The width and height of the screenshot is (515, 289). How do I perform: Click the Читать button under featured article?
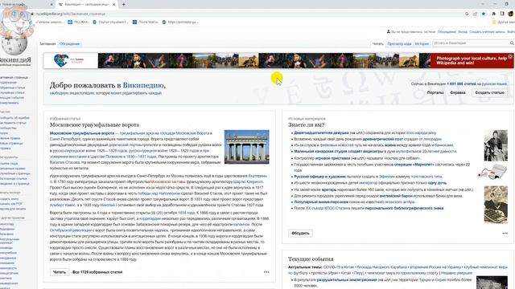60,272
